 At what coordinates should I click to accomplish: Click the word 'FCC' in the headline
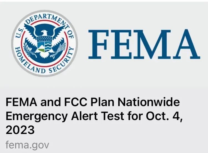tap(76, 102)
